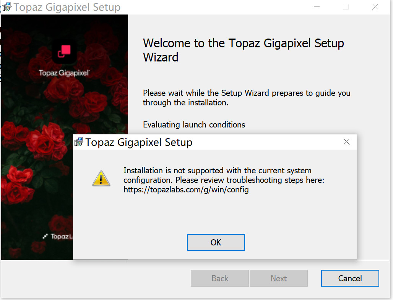Click the "Evaluating launch conditions" status text
This screenshot has width=393, height=300.
tap(194, 124)
